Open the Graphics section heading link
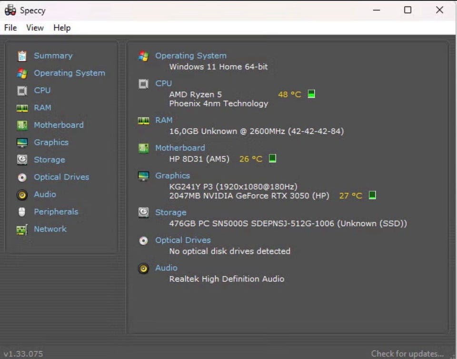The width and height of the screenshot is (457, 359). [x=172, y=175]
